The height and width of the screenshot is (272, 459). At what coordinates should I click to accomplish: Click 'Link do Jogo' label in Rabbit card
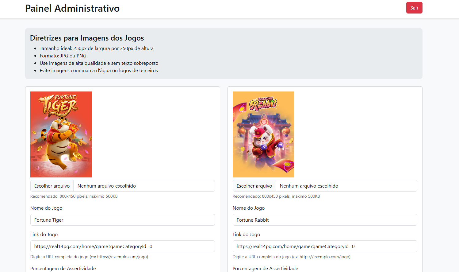click(246, 235)
